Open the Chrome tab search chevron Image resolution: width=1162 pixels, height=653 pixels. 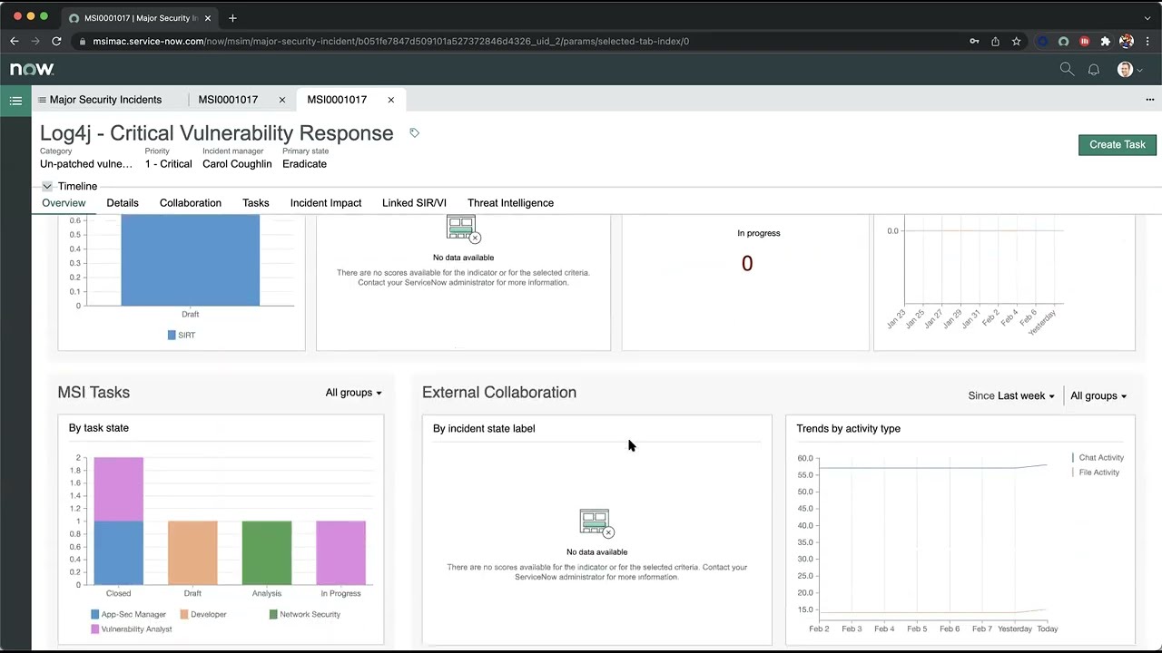(1148, 17)
